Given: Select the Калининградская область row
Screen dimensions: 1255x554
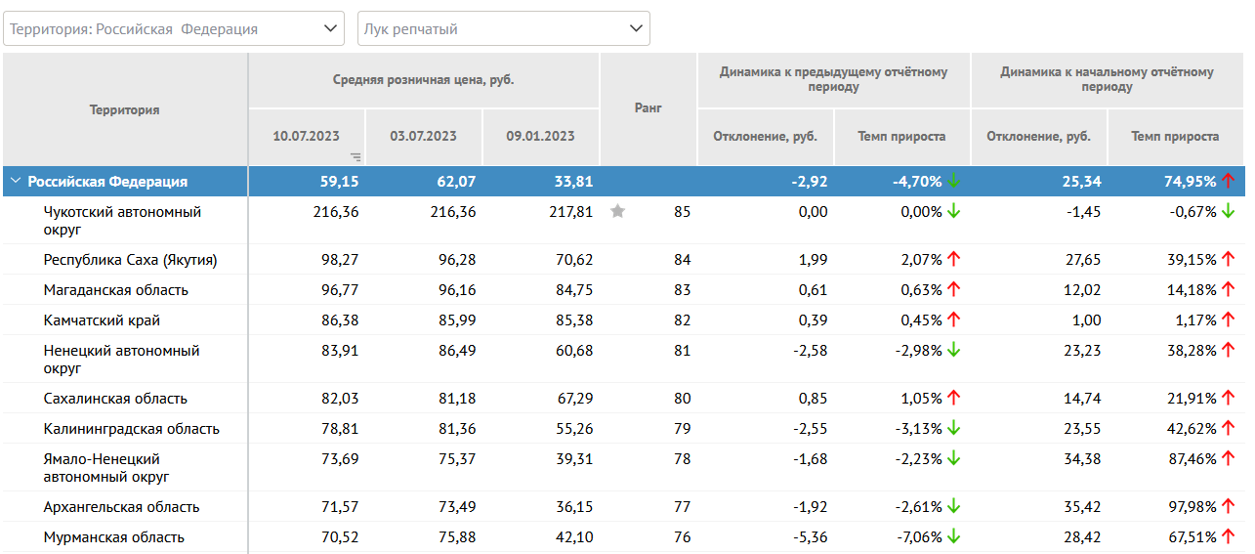Looking at the screenshot, I should click(x=131, y=429).
